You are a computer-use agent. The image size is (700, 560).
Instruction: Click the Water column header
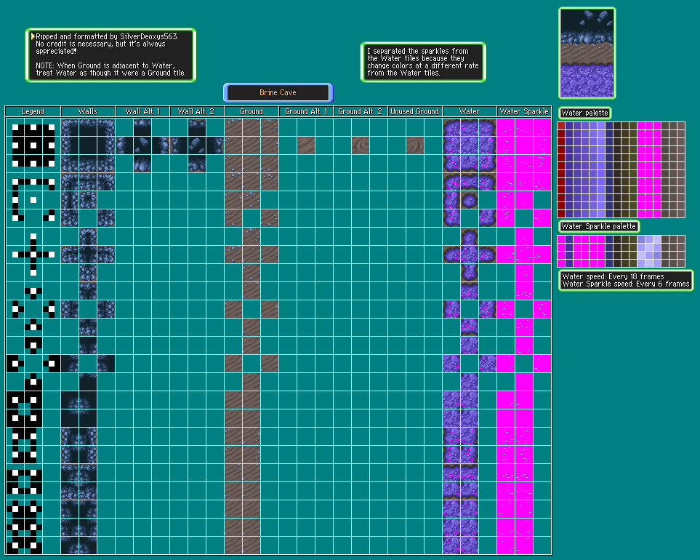(469, 112)
